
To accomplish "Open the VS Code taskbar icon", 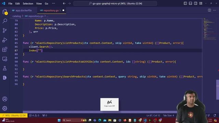I will [x=145, y=120].
